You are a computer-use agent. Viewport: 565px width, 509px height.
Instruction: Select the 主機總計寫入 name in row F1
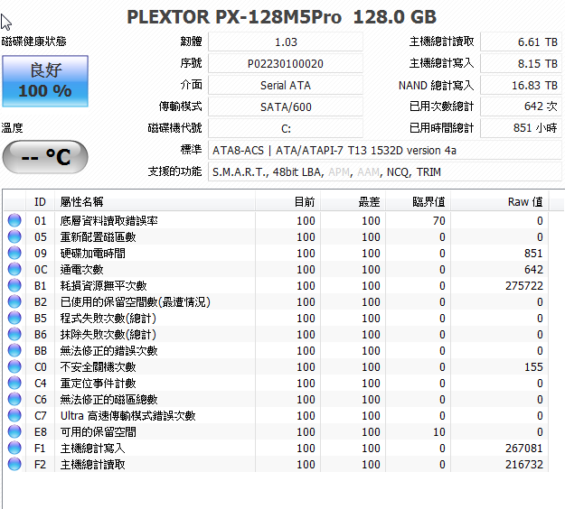pyautogui.click(x=92, y=448)
